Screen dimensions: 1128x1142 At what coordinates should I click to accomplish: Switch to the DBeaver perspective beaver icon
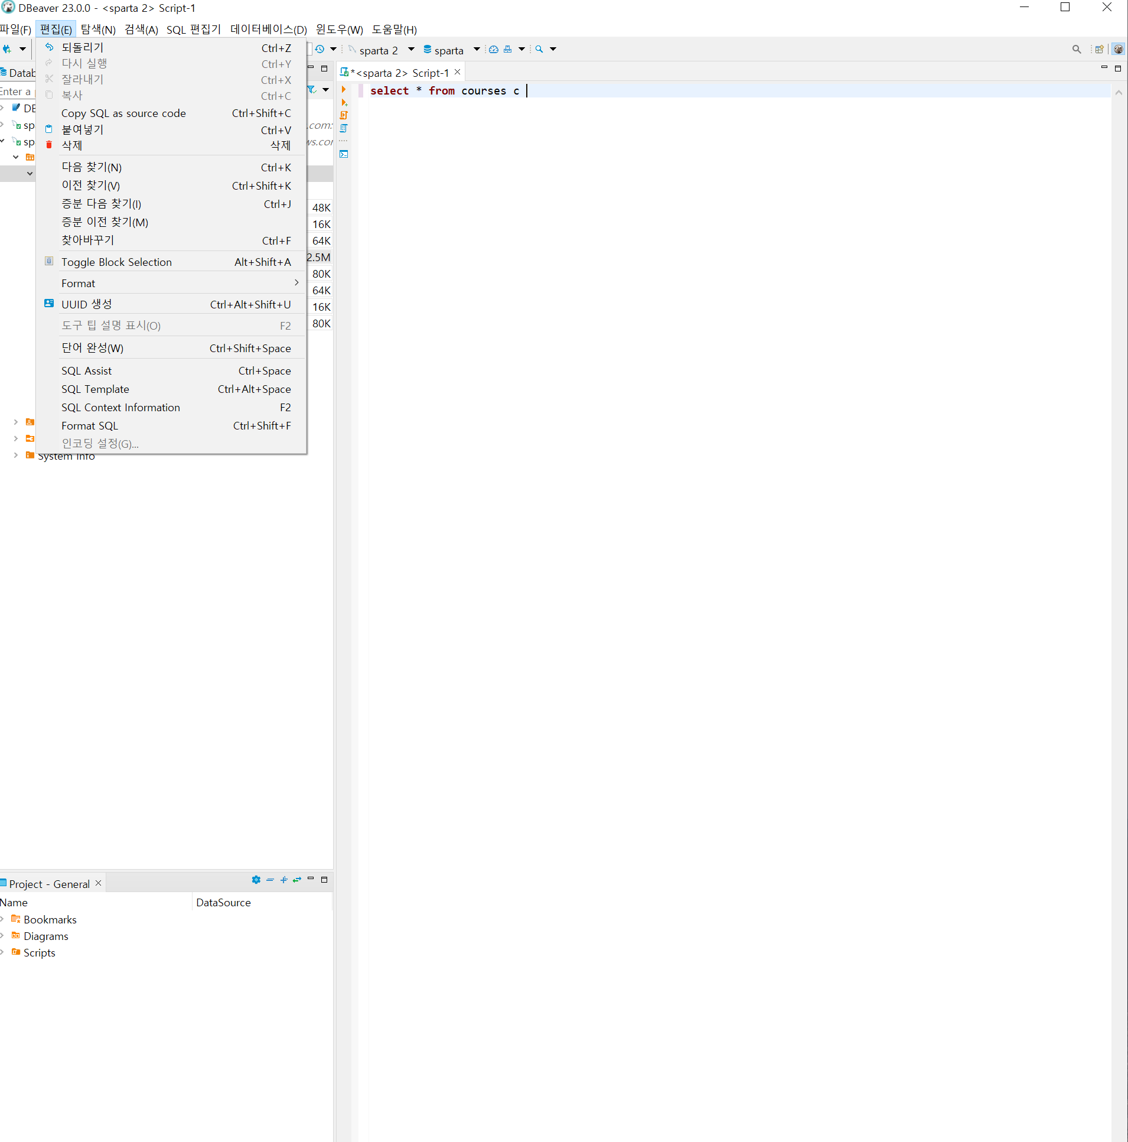[x=1118, y=49]
